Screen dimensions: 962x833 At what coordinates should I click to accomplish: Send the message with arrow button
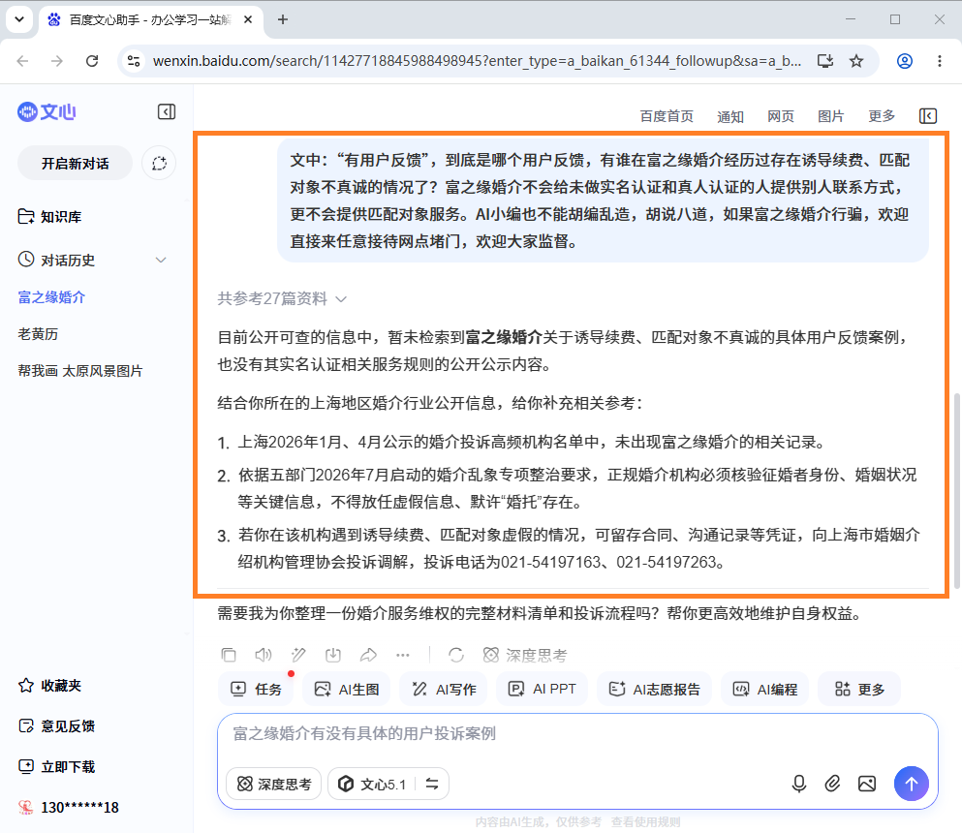[x=911, y=784]
